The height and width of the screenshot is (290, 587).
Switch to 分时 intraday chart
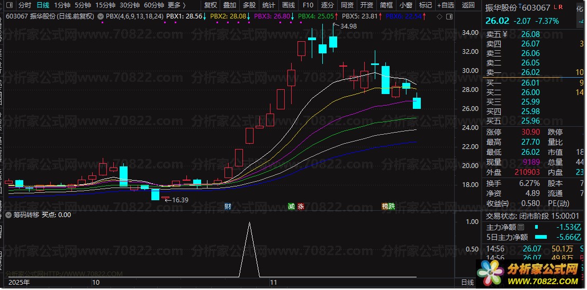[25, 5]
